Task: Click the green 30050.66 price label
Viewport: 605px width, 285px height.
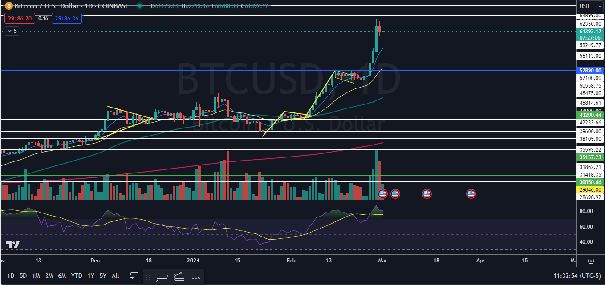Action: [590, 182]
